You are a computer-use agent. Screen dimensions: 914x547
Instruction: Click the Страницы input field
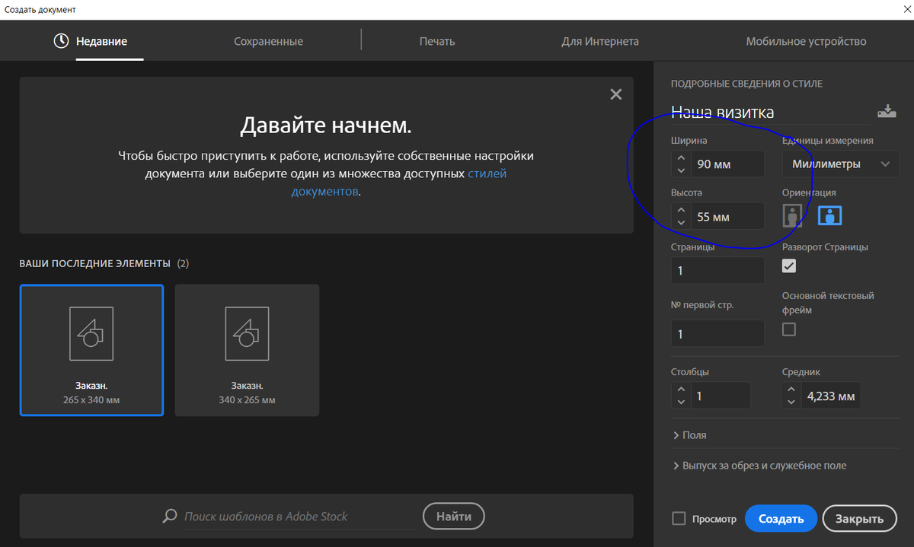pos(717,271)
